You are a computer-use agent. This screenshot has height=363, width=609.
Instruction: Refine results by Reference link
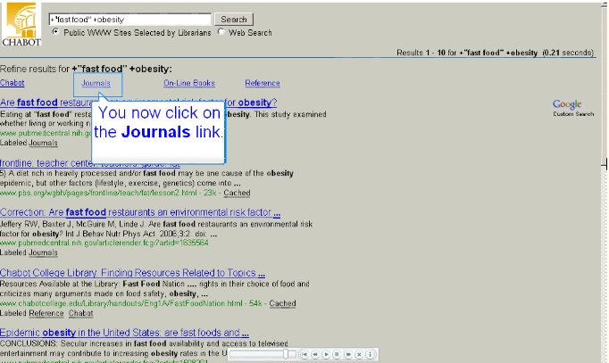tap(263, 83)
